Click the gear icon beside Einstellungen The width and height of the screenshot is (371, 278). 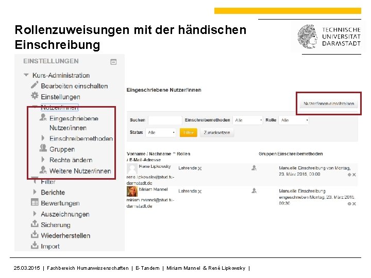click(35, 96)
